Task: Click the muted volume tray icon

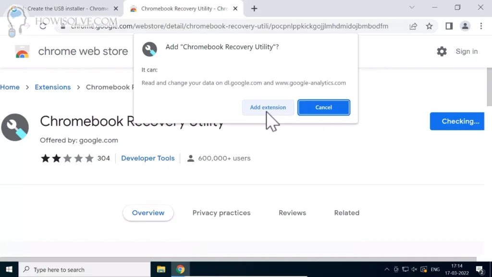Action: [414, 269]
